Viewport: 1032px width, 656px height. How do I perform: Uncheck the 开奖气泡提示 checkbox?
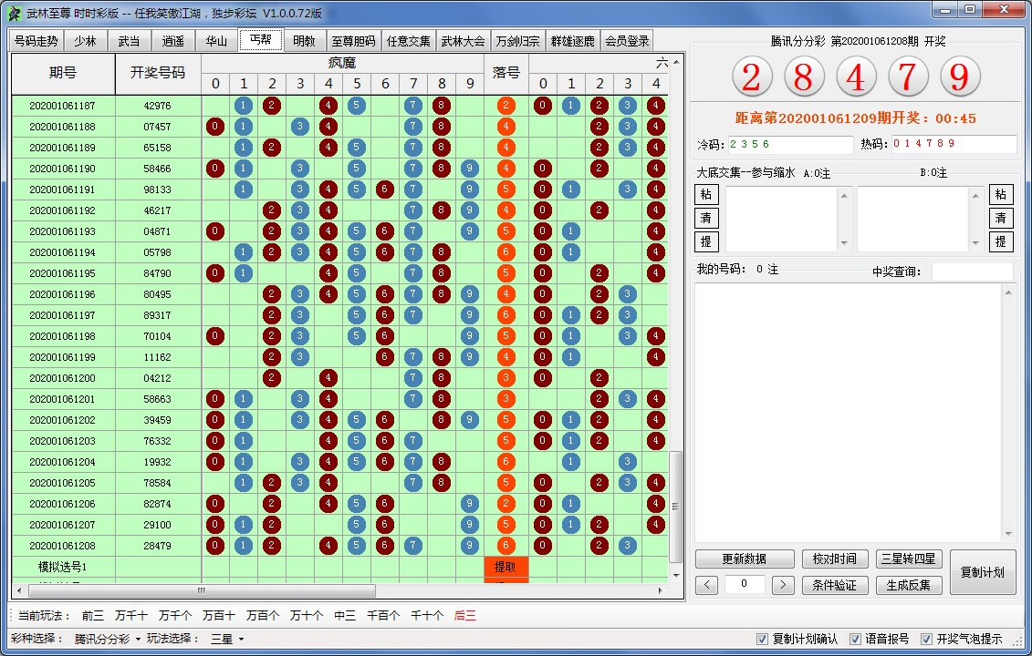[x=927, y=639]
